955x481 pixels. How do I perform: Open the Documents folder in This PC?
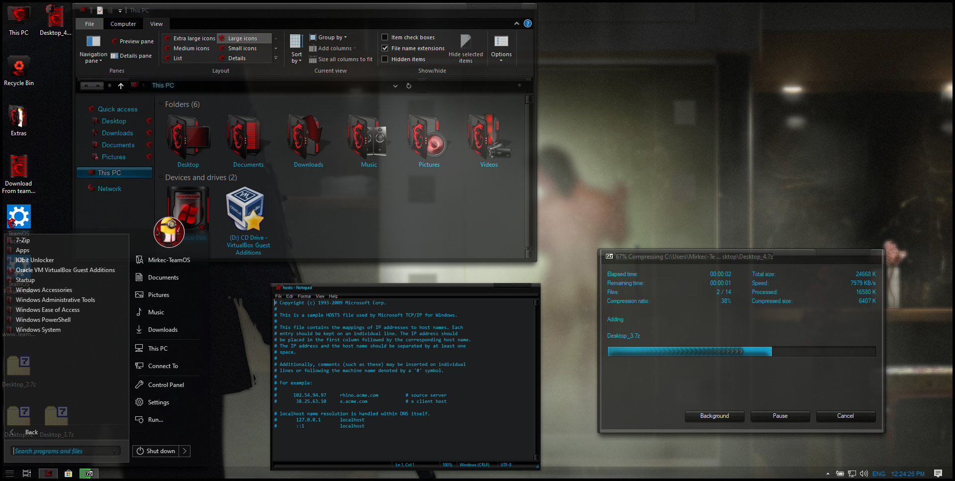click(x=248, y=141)
